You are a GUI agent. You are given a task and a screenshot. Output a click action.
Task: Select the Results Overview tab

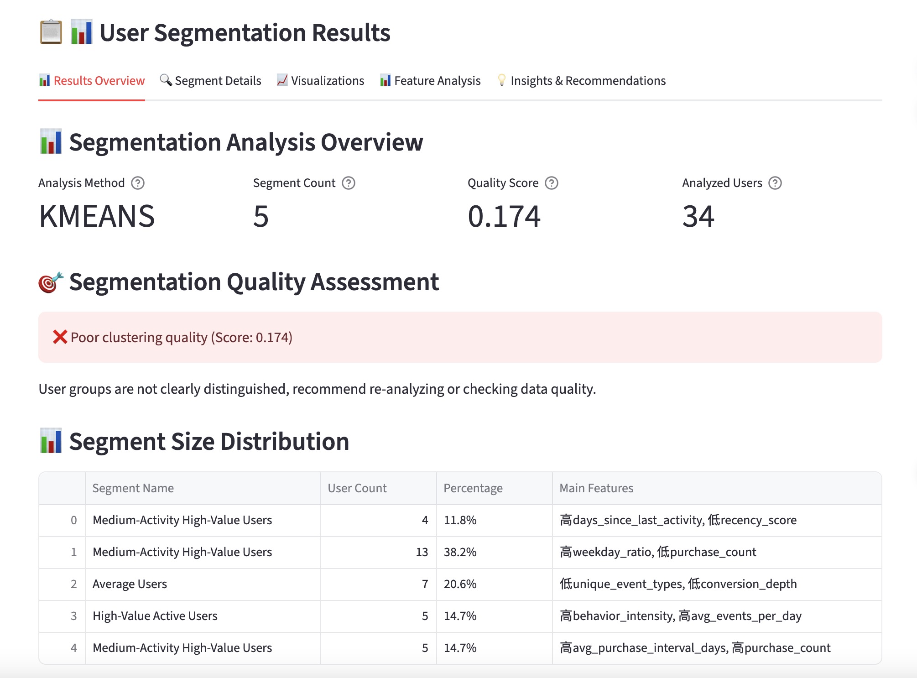coord(92,81)
